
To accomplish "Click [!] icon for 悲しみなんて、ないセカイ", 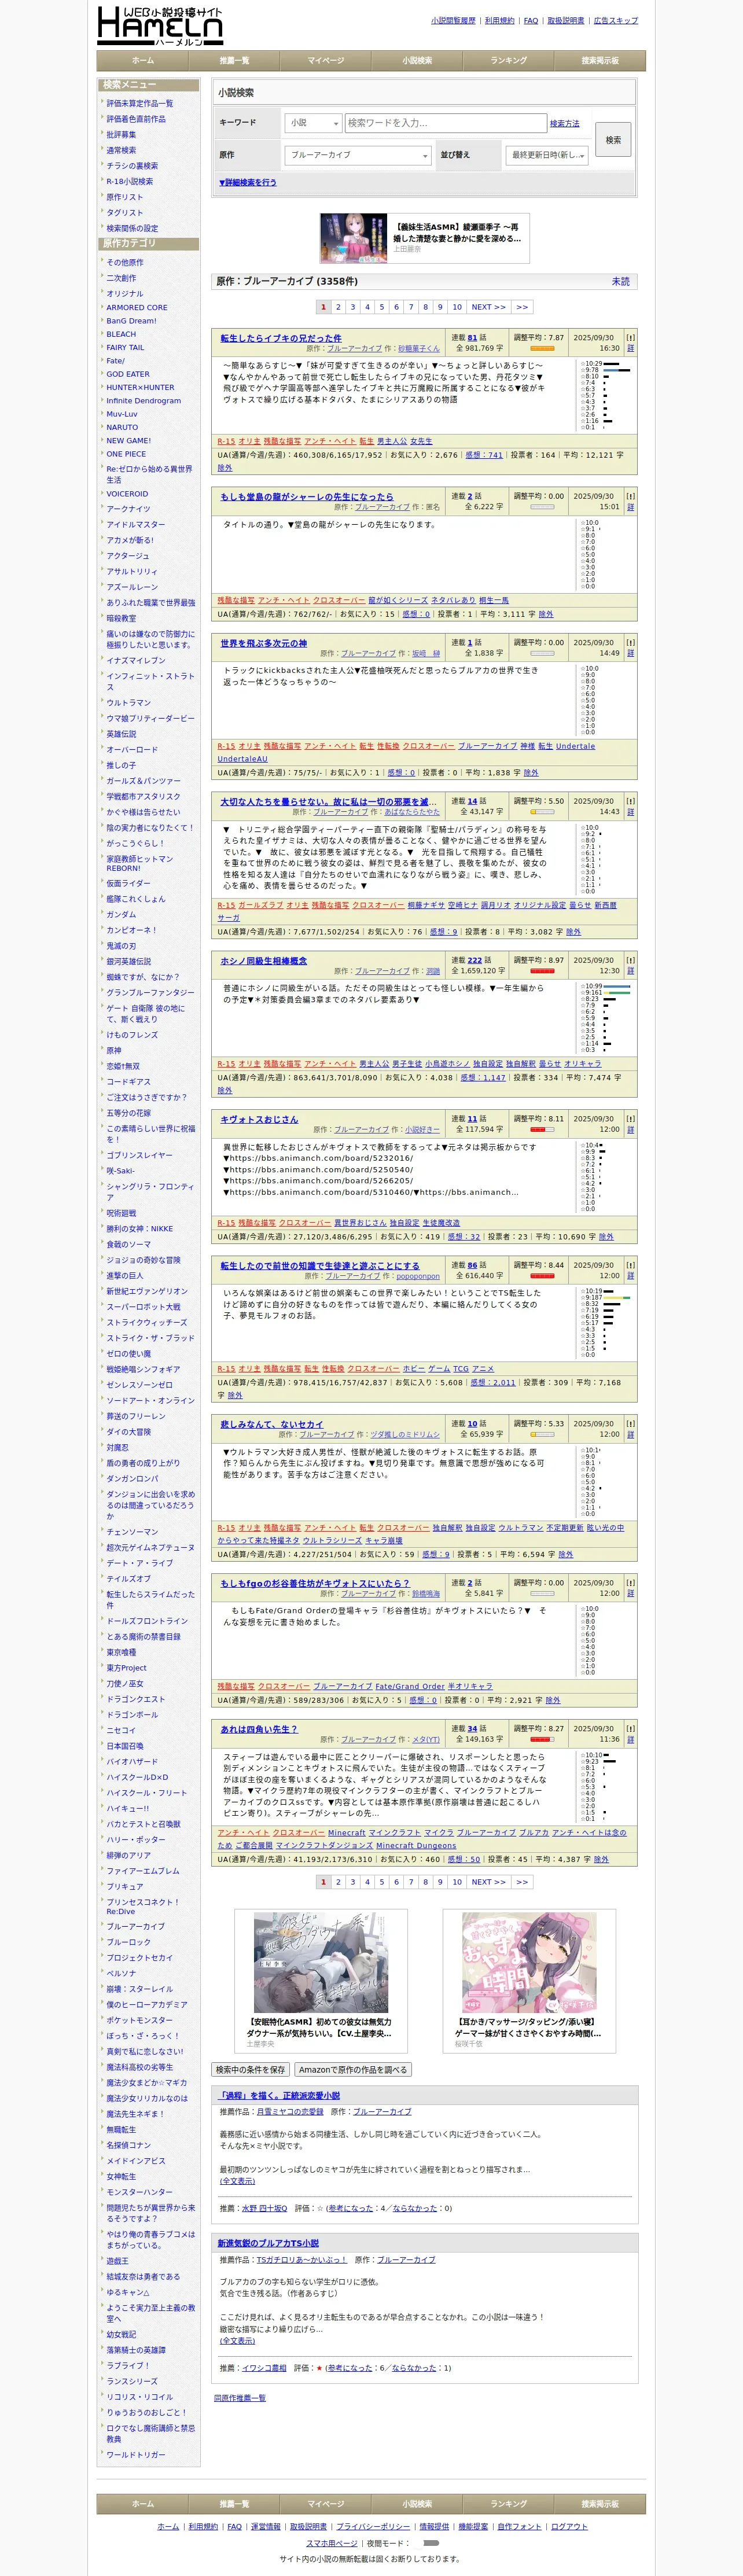I will (630, 1424).
